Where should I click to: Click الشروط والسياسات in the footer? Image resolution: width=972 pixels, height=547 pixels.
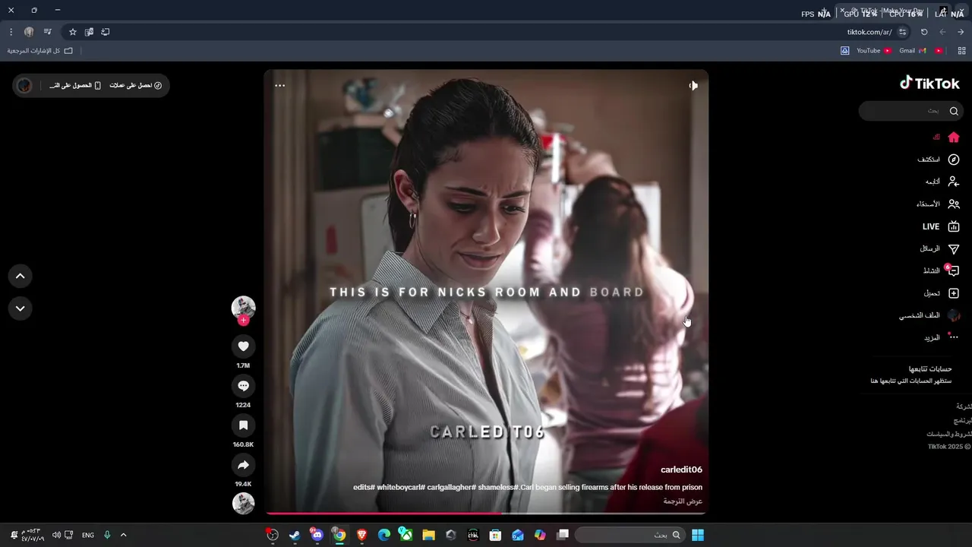(949, 434)
